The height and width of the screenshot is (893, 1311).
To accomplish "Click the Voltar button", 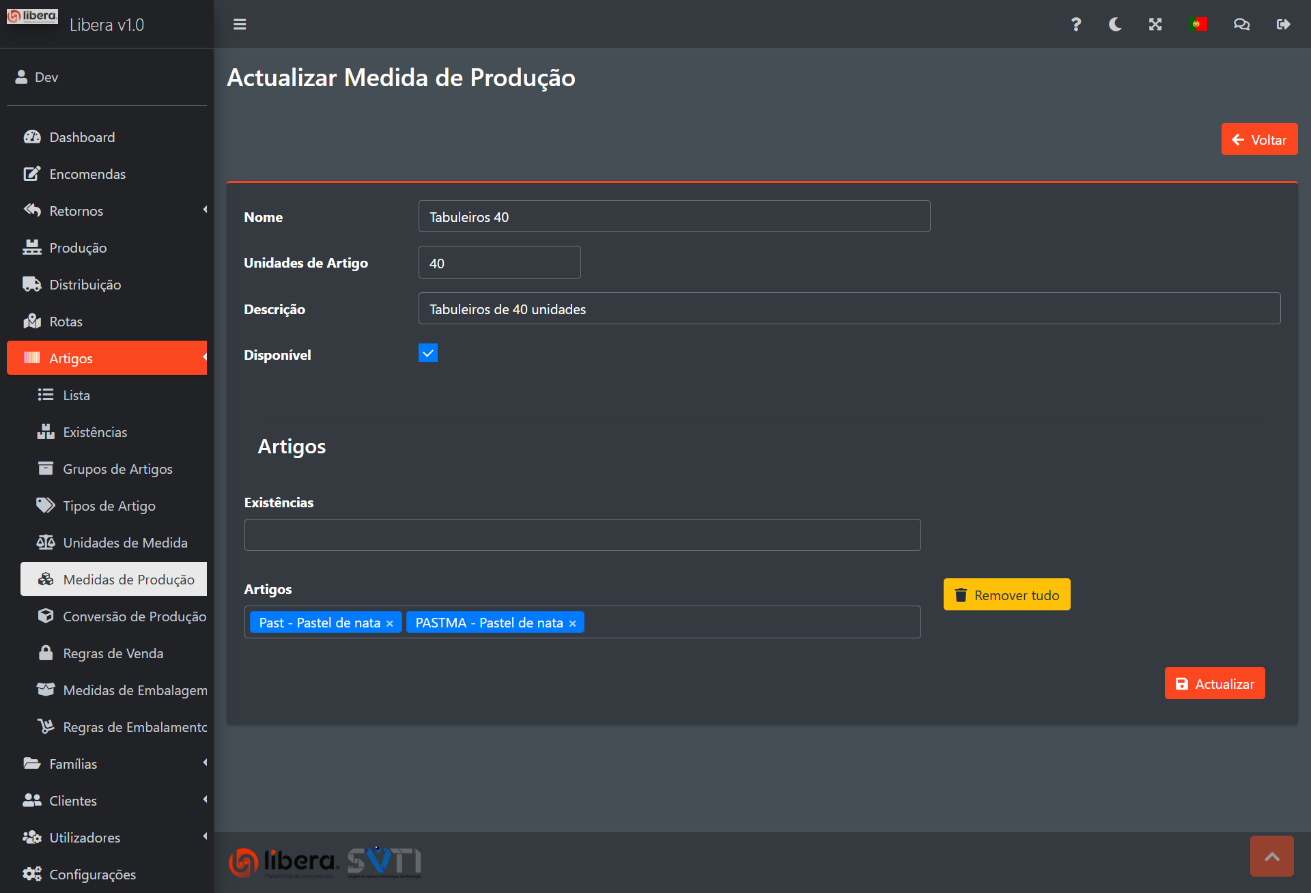I will pos(1259,139).
